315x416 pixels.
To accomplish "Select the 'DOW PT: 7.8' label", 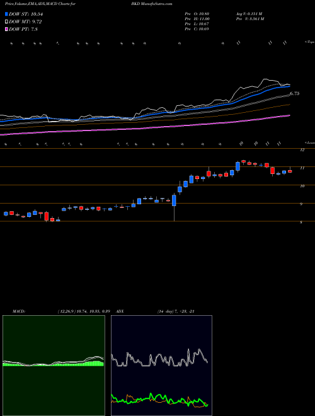I will click(23, 29).
